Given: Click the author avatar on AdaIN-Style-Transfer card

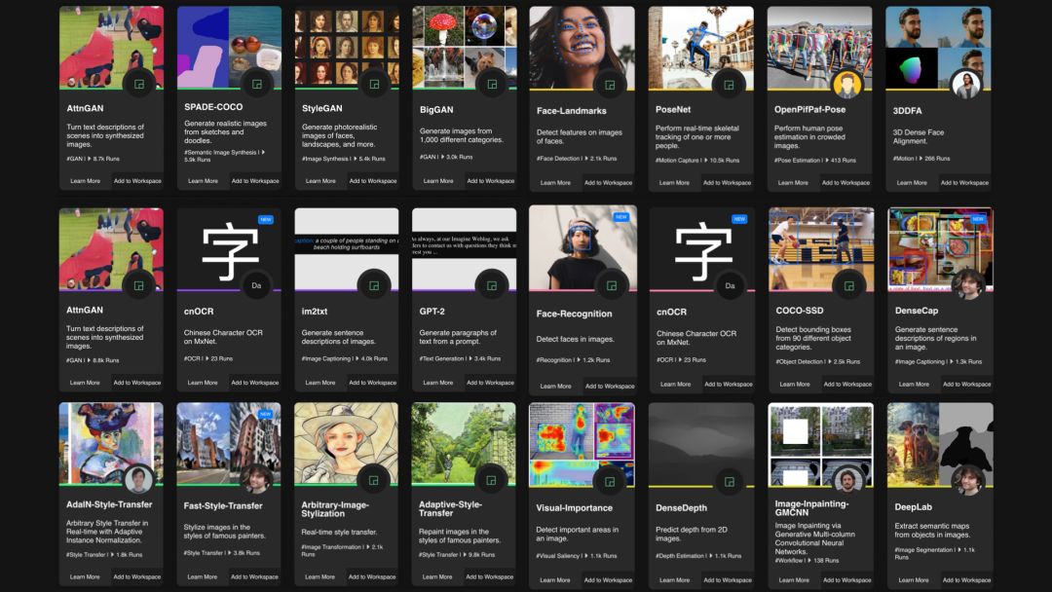Looking at the screenshot, I should pyautogui.click(x=138, y=479).
